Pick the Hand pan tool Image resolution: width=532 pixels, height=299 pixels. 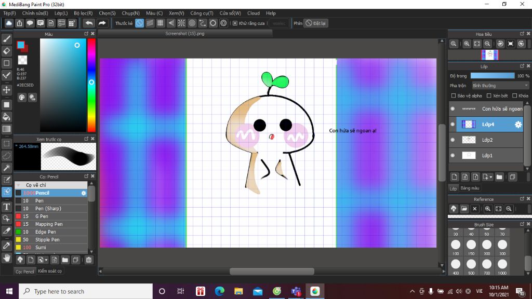(x=7, y=257)
